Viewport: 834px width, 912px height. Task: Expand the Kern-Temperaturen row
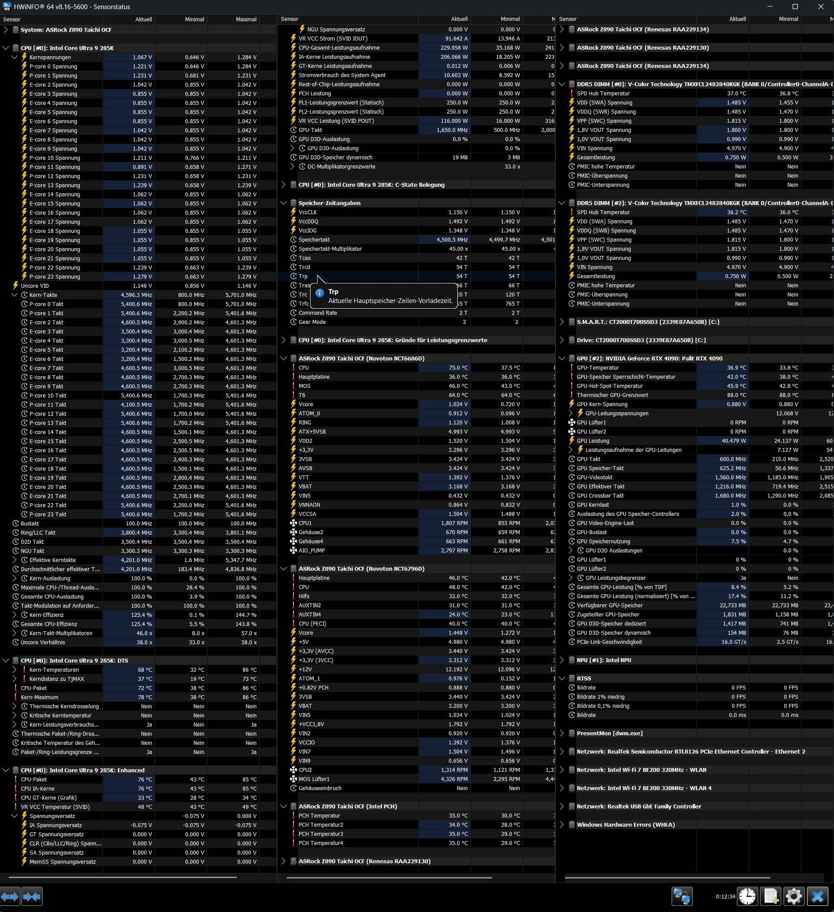tap(14, 670)
